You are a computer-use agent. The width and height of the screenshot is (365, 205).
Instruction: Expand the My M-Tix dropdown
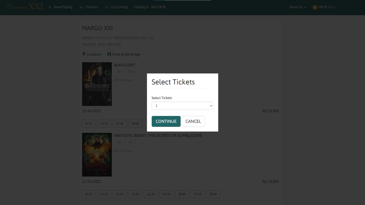coord(327,7)
